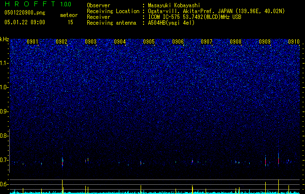This screenshot has width=305, height=194.
Task: Click the 0.6 kHz axis label
Action: click(4, 184)
